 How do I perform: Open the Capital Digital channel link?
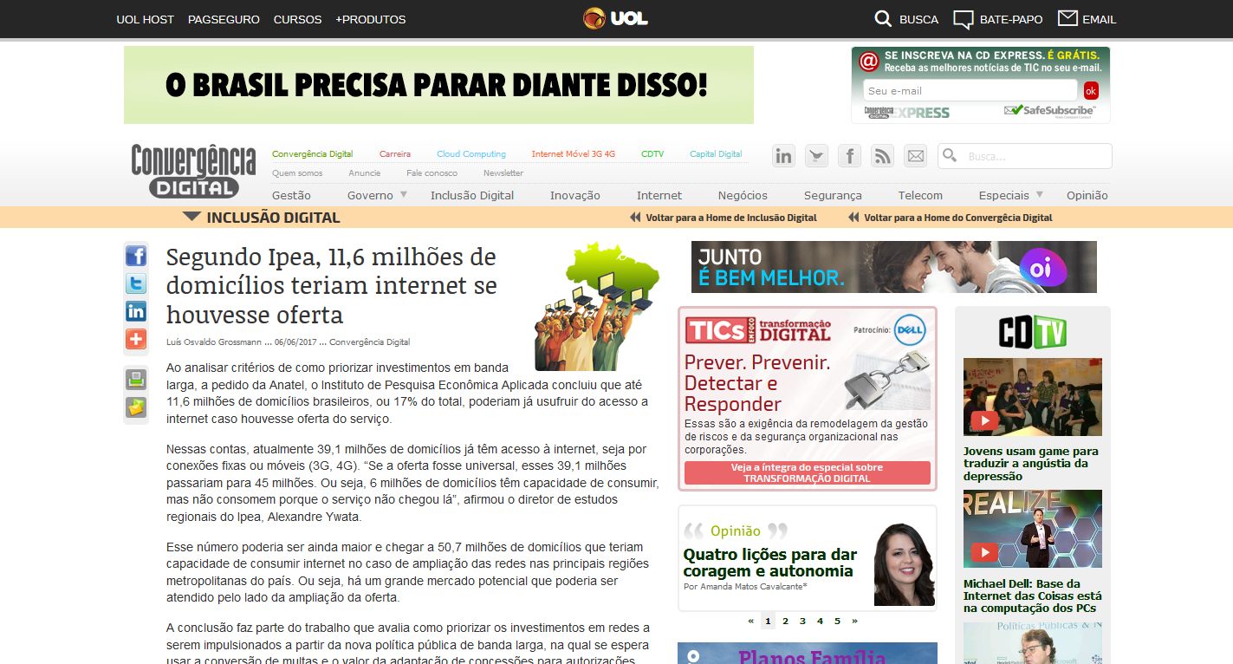tap(716, 154)
